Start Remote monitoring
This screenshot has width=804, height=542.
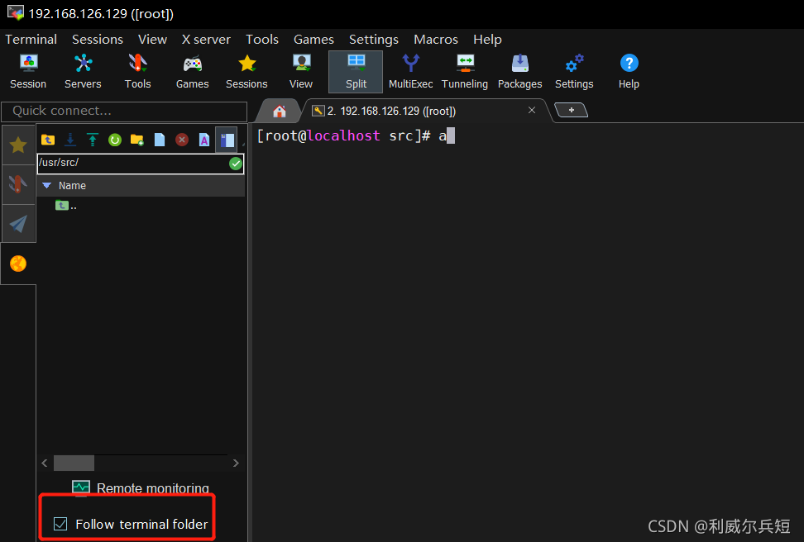pos(141,488)
